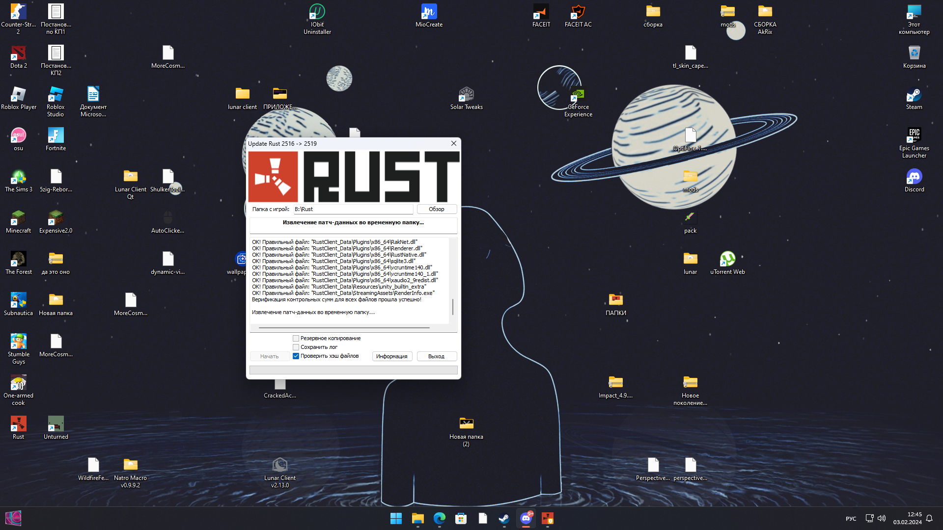Select the MioCreate desktop icon
This screenshot has height=530, width=943.
429,15
